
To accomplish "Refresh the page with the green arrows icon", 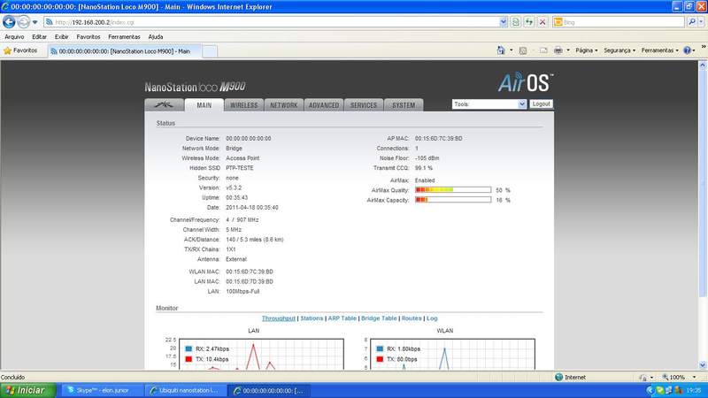I will [x=528, y=22].
